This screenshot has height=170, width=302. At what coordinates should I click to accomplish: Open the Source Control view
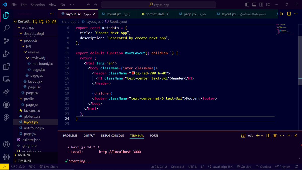(6, 41)
